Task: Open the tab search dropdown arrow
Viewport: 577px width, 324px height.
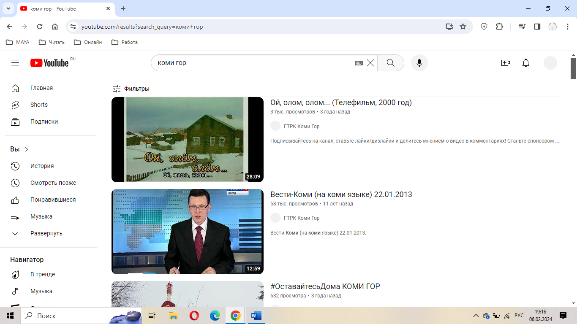Action: 8,8
